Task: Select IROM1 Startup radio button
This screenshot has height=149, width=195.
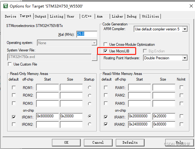Action: tap(90, 116)
